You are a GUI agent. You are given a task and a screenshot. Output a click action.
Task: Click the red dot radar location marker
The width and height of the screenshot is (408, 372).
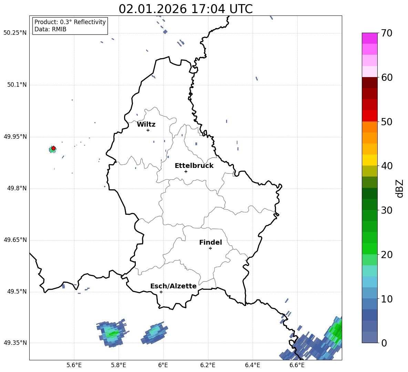pos(53,148)
